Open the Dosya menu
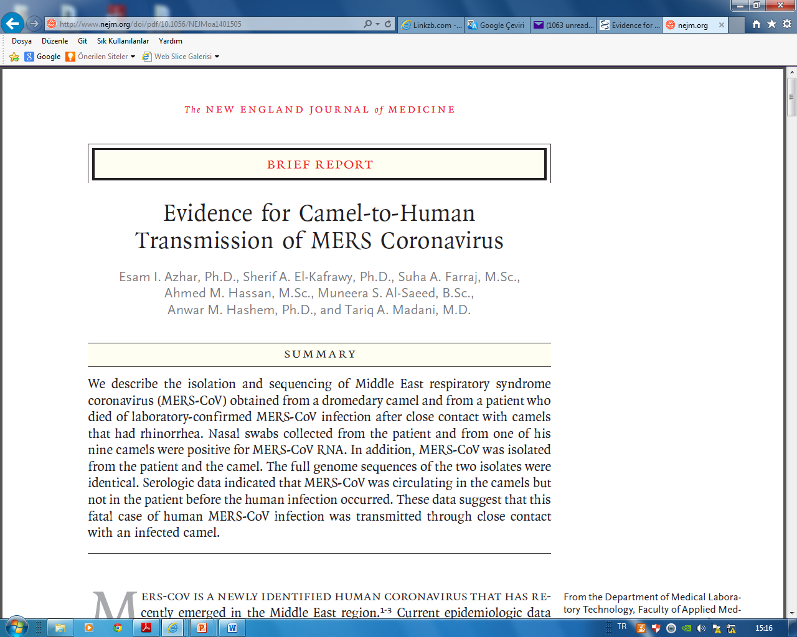797x637 pixels. [x=22, y=41]
